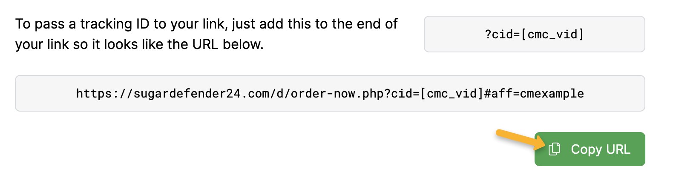
Task: Click #aff=cmexample at the URL end
Action: [x=534, y=94]
